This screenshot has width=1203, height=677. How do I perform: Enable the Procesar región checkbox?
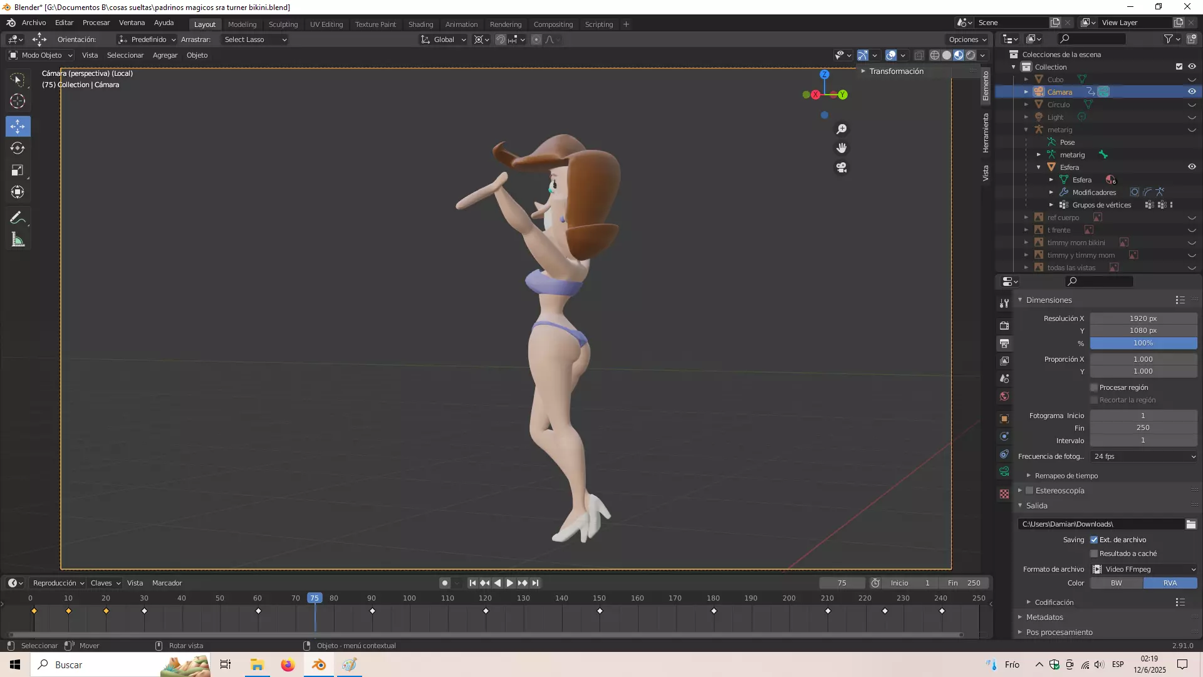pyautogui.click(x=1094, y=387)
